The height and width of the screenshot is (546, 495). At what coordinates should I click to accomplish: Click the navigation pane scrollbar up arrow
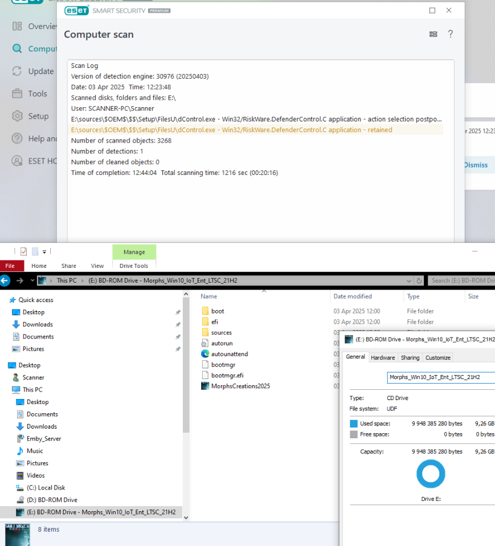tap(186, 295)
